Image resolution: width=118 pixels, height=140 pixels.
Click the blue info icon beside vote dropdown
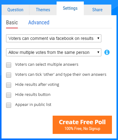tap(107, 52)
